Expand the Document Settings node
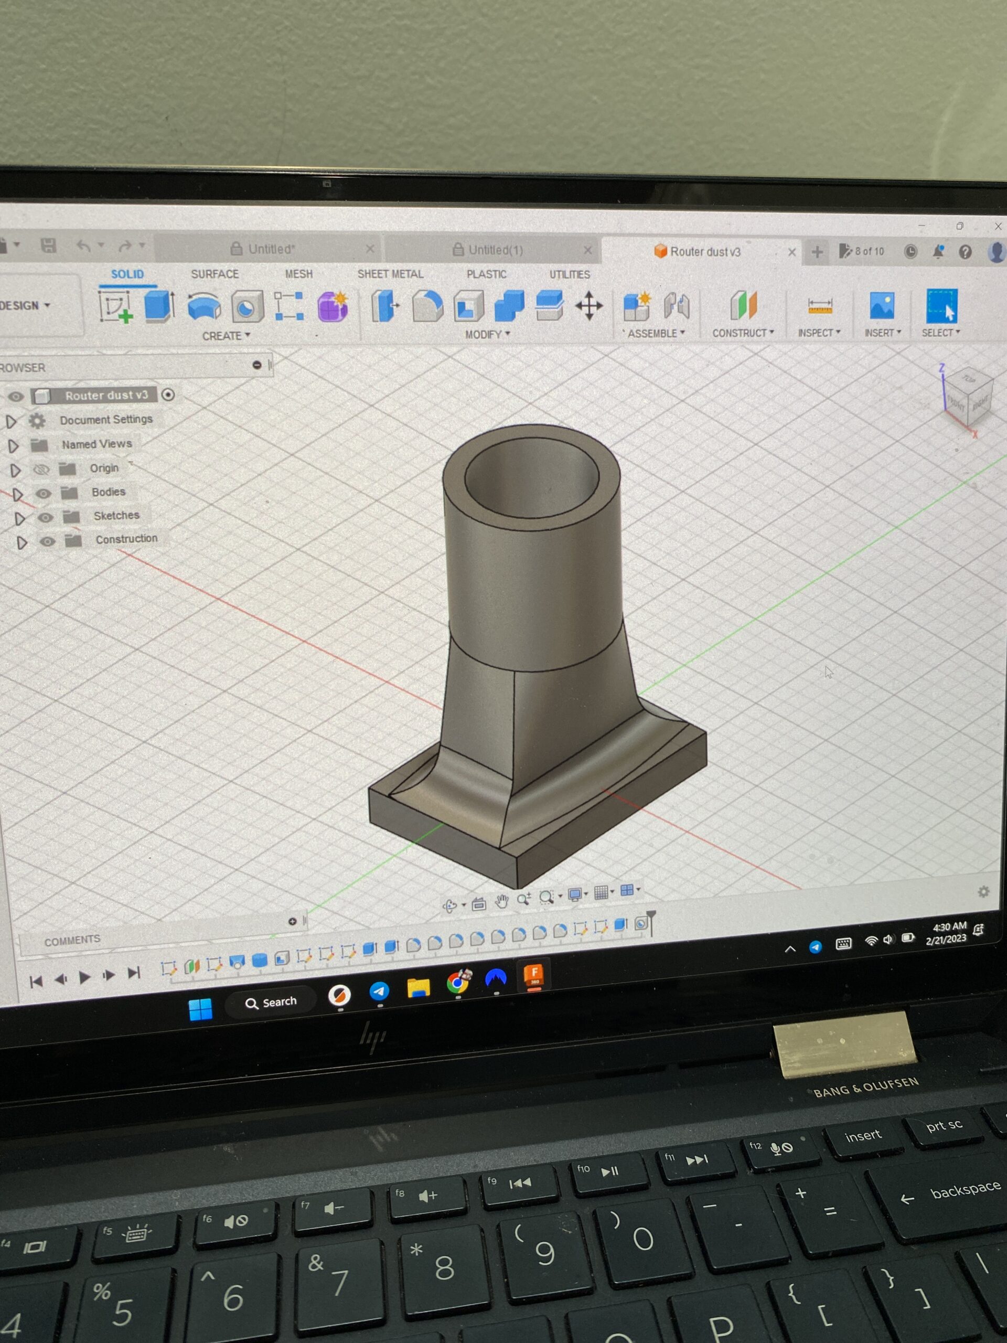Screen dimensions: 1007x1343 [11, 421]
